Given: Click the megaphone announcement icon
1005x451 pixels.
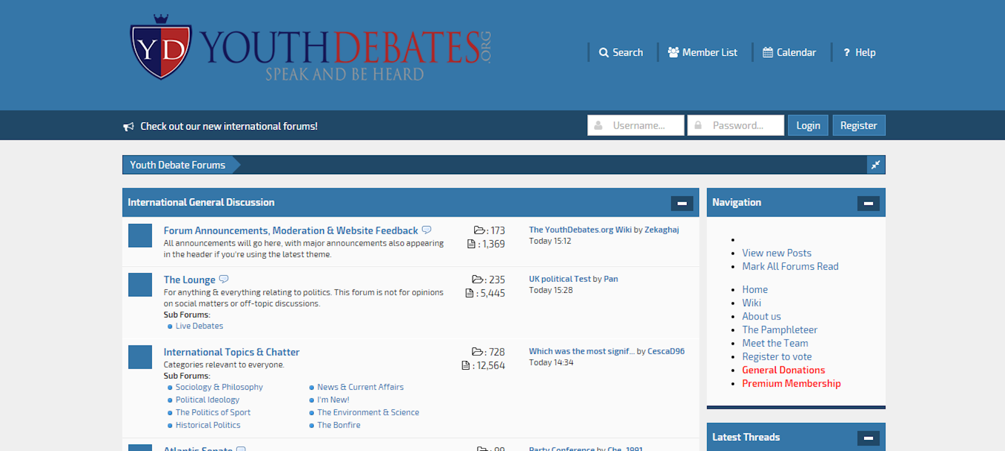Looking at the screenshot, I should pyautogui.click(x=129, y=127).
